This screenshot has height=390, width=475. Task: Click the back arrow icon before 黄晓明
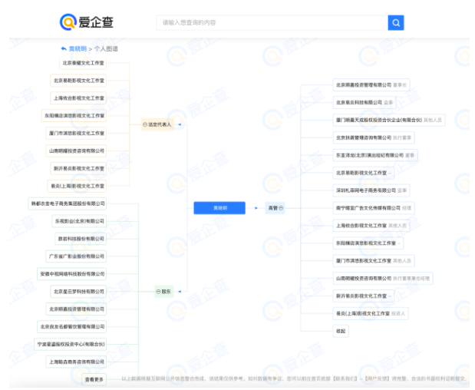pyautogui.click(x=64, y=48)
